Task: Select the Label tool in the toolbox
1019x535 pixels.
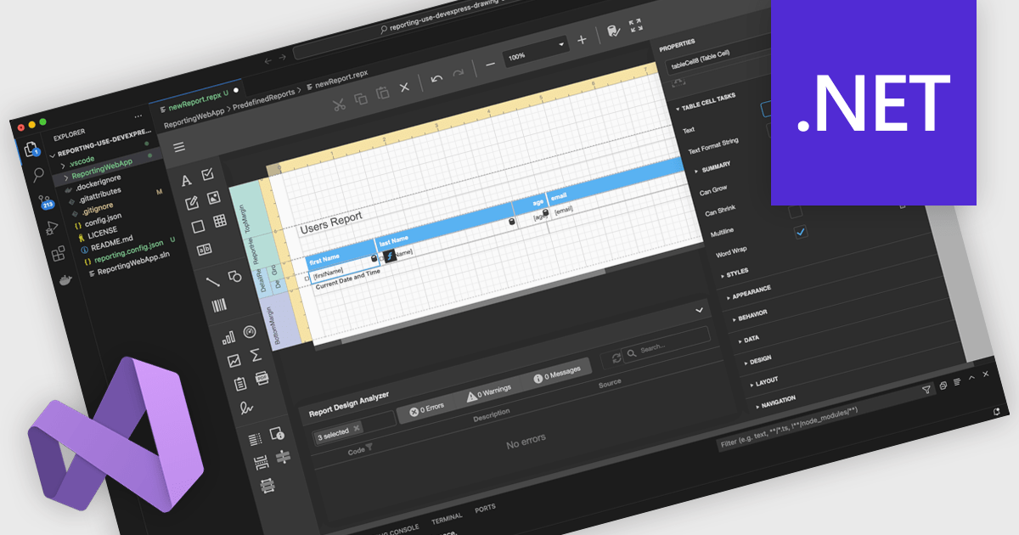Action: pyautogui.click(x=187, y=180)
